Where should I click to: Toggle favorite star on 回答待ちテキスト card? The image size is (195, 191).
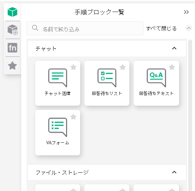(172, 67)
